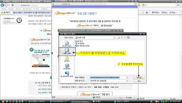Click the back button in main IE window
The image size is (182, 103).
tap(2, 5)
